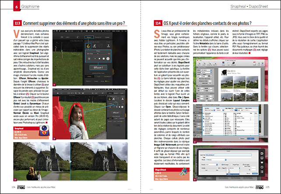Select the eraser tool in top Snapheal panel

point(94,46)
